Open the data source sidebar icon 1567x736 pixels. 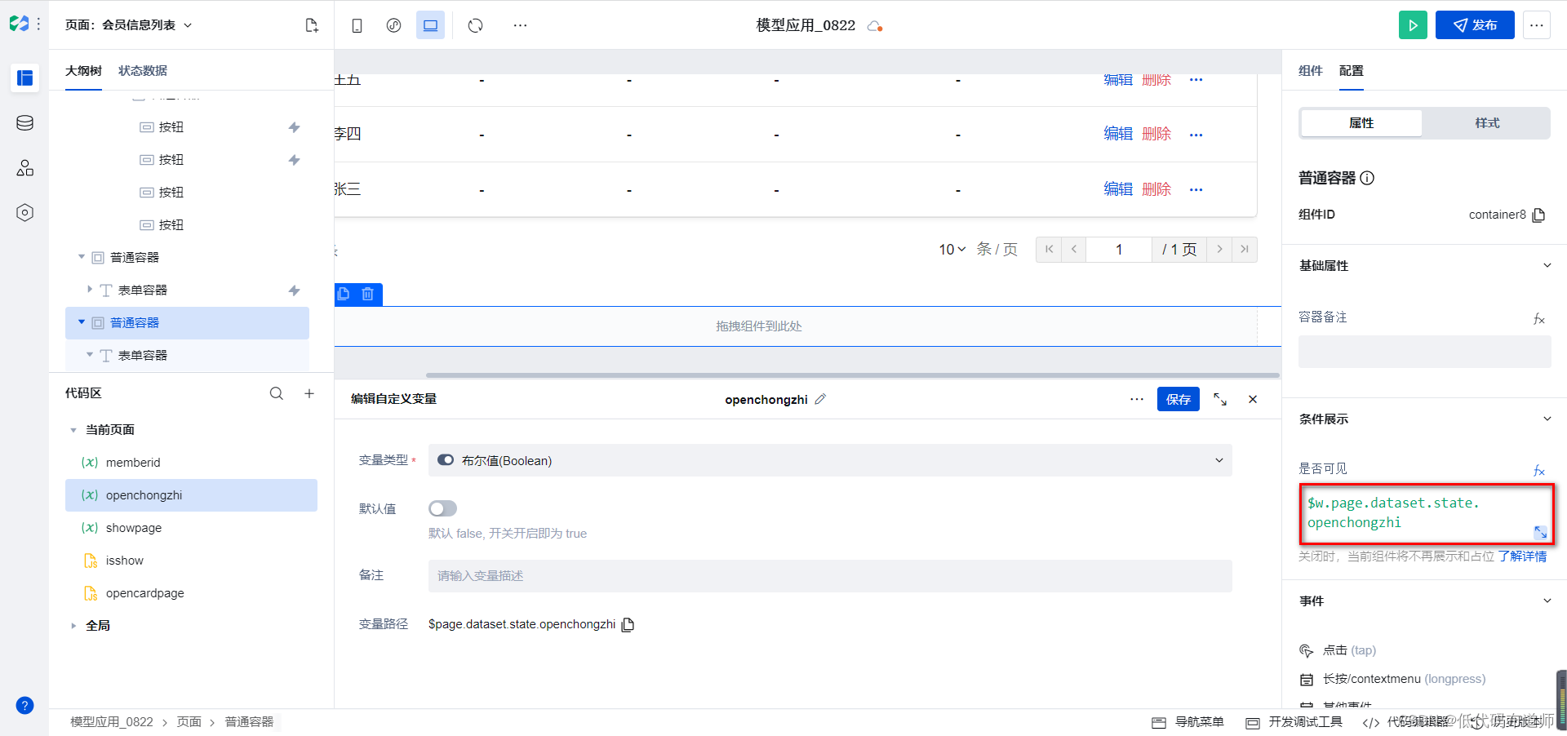(24, 123)
